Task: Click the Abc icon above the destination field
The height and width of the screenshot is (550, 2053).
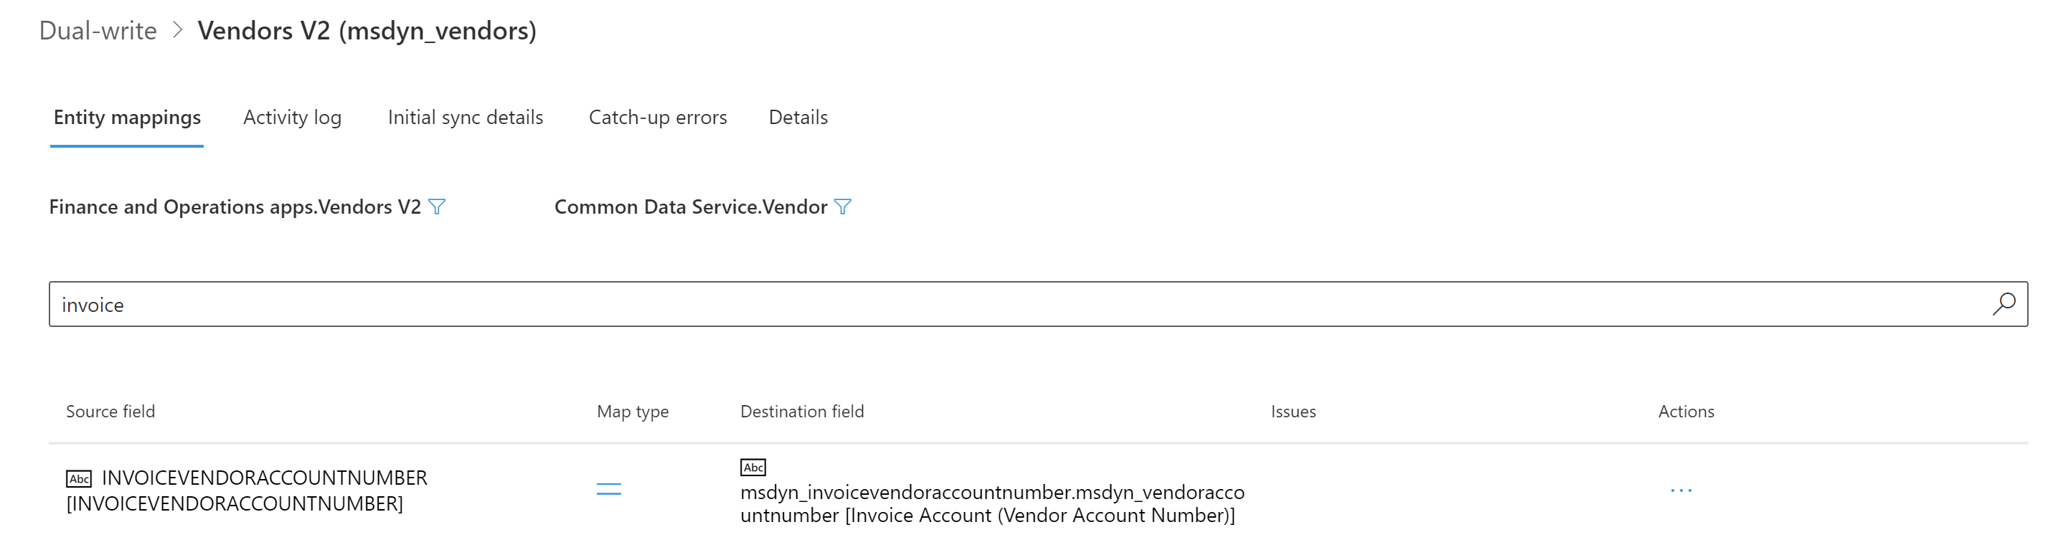Action: pyautogui.click(x=752, y=467)
